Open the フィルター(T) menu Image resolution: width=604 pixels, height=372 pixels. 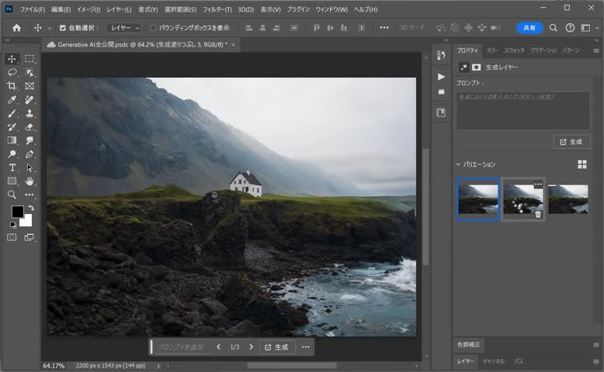(x=217, y=9)
